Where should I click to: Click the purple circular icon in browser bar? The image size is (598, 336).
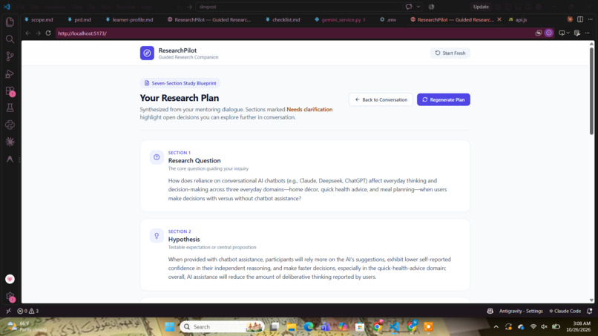coord(549,33)
